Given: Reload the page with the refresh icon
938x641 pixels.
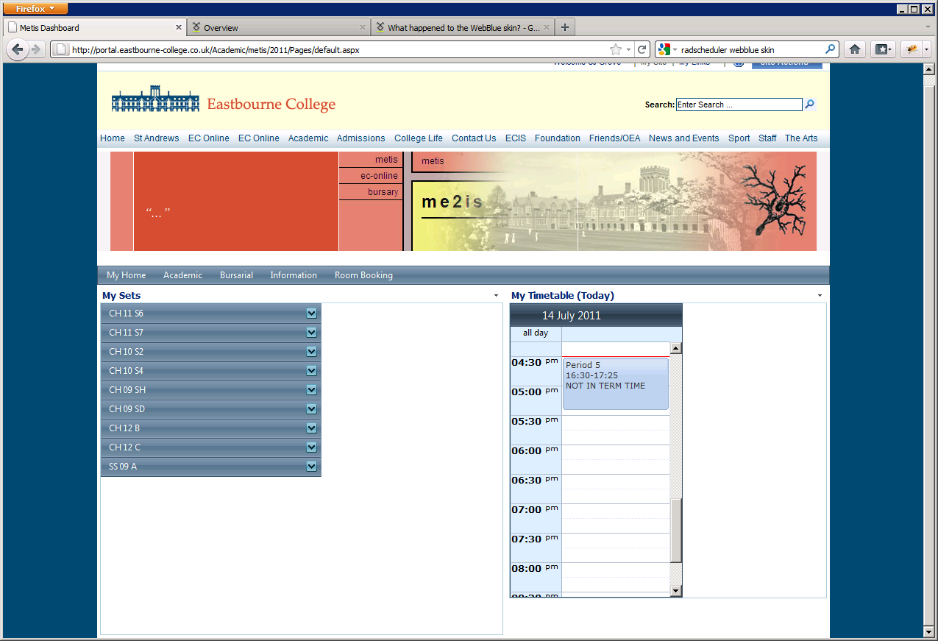Looking at the screenshot, I should tap(642, 50).
